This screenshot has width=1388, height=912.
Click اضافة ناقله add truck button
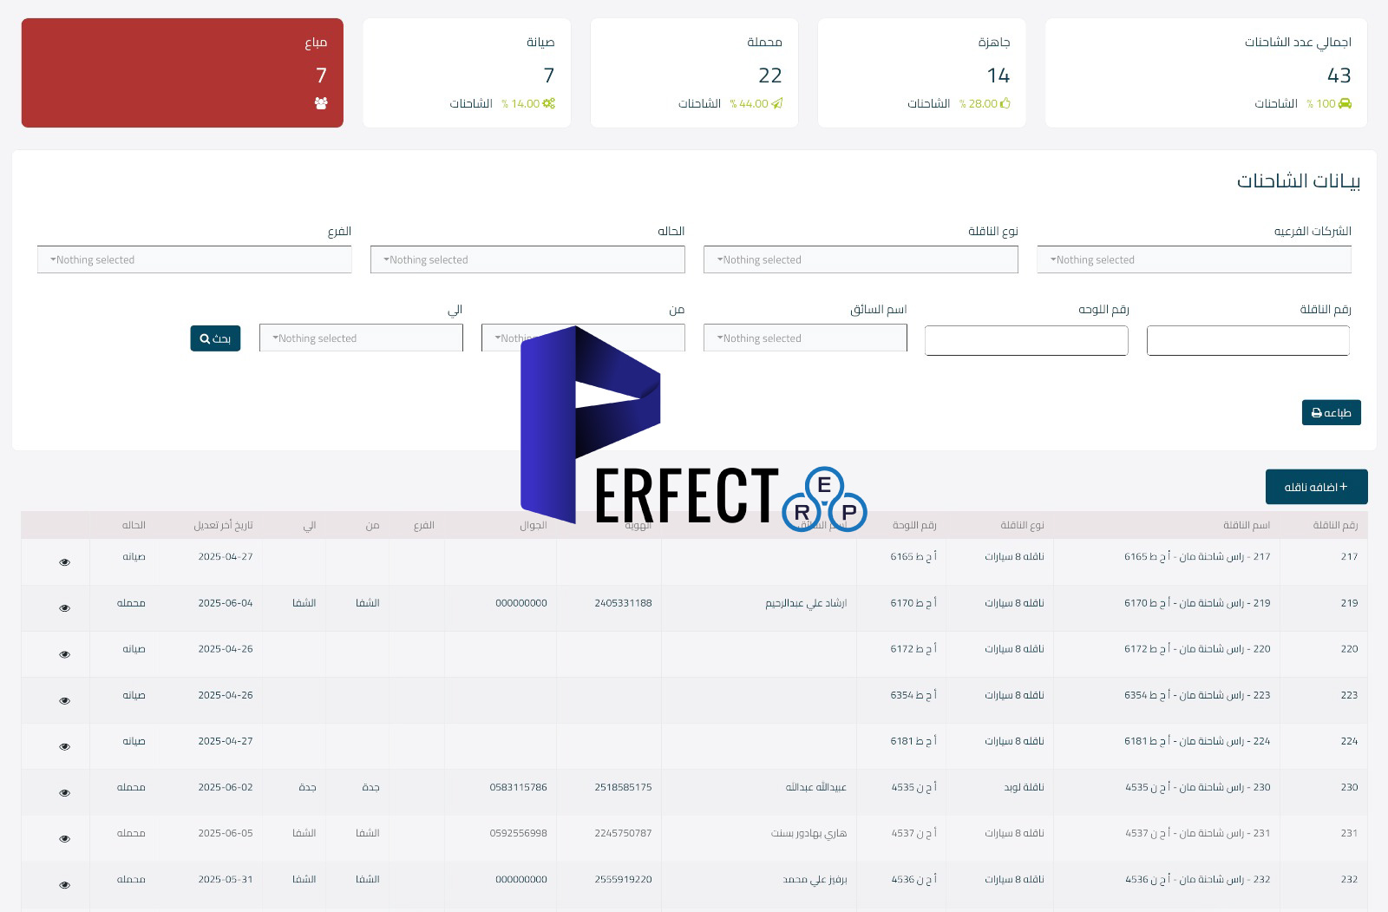(1317, 487)
